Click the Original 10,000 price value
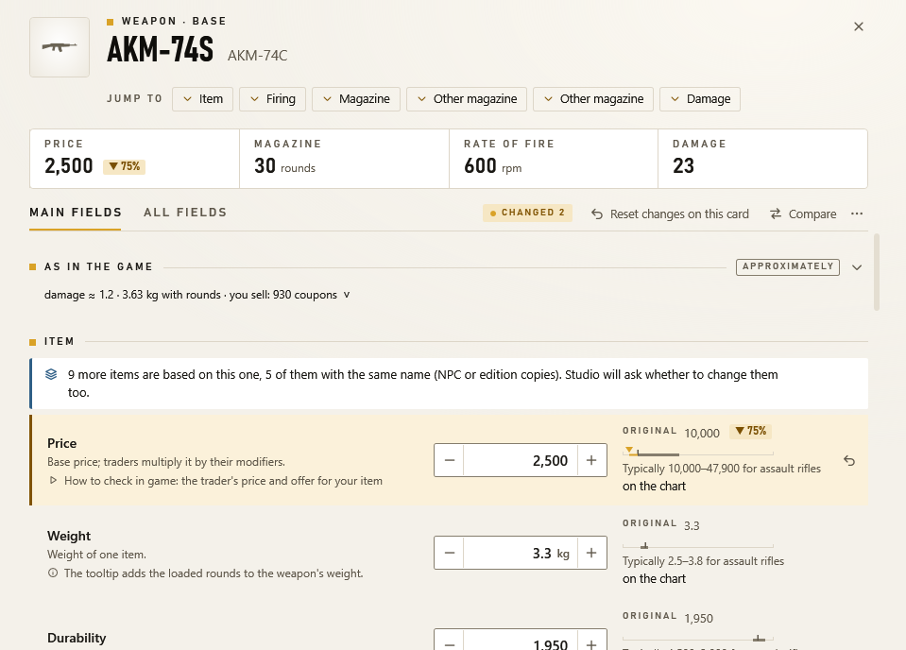This screenshot has height=650, width=906. [x=702, y=434]
